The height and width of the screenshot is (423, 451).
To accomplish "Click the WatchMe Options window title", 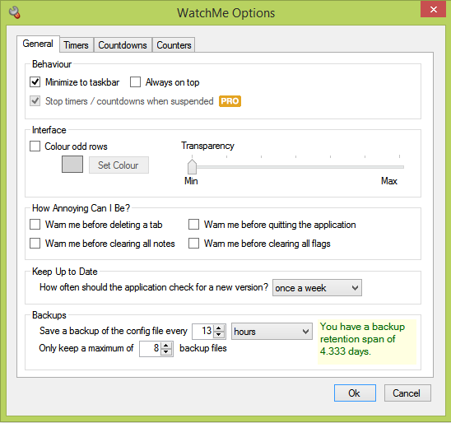I will tap(225, 13).
